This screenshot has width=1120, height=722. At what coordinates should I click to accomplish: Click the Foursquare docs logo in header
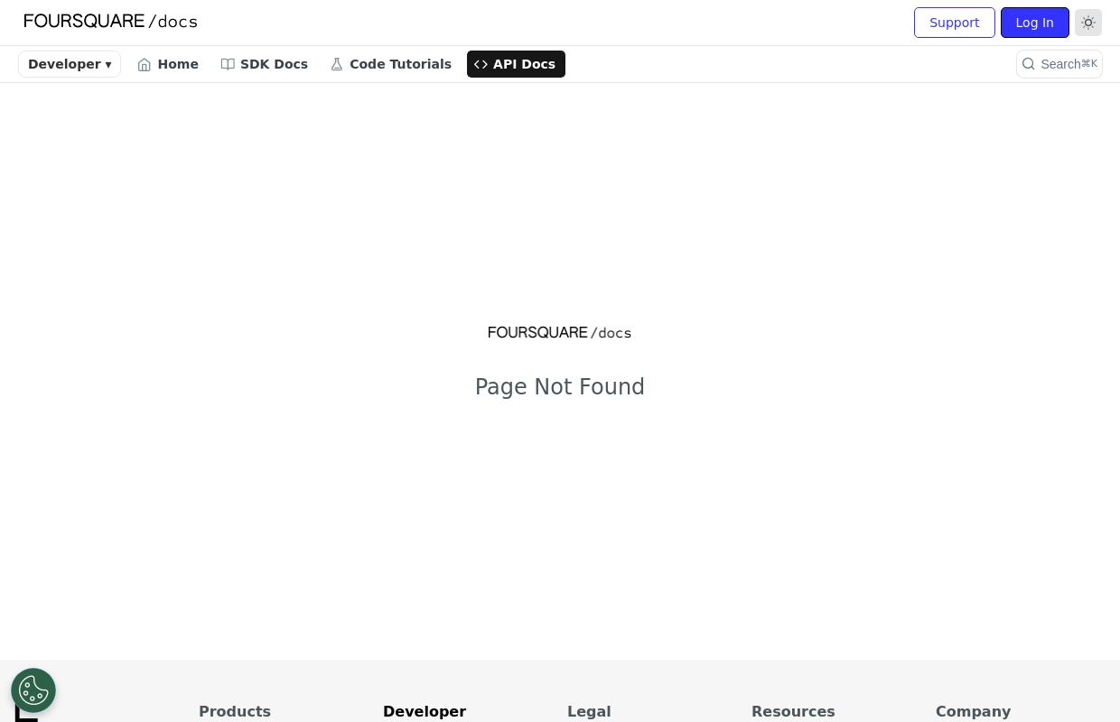pos(110,22)
